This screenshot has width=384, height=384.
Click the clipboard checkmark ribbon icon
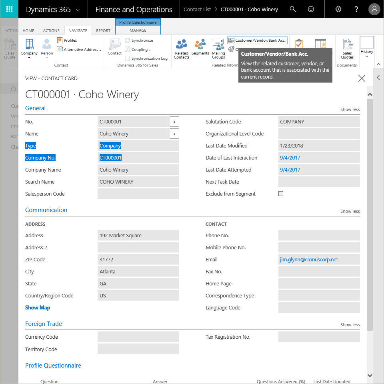pyautogui.click(x=299, y=43)
